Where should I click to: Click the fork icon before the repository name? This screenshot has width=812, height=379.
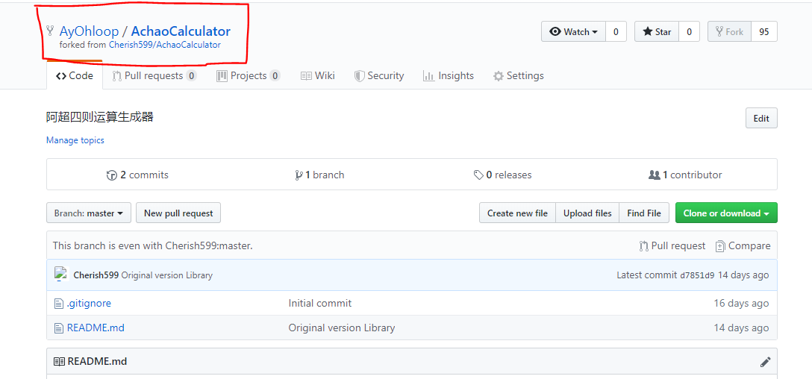coord(50,31)
